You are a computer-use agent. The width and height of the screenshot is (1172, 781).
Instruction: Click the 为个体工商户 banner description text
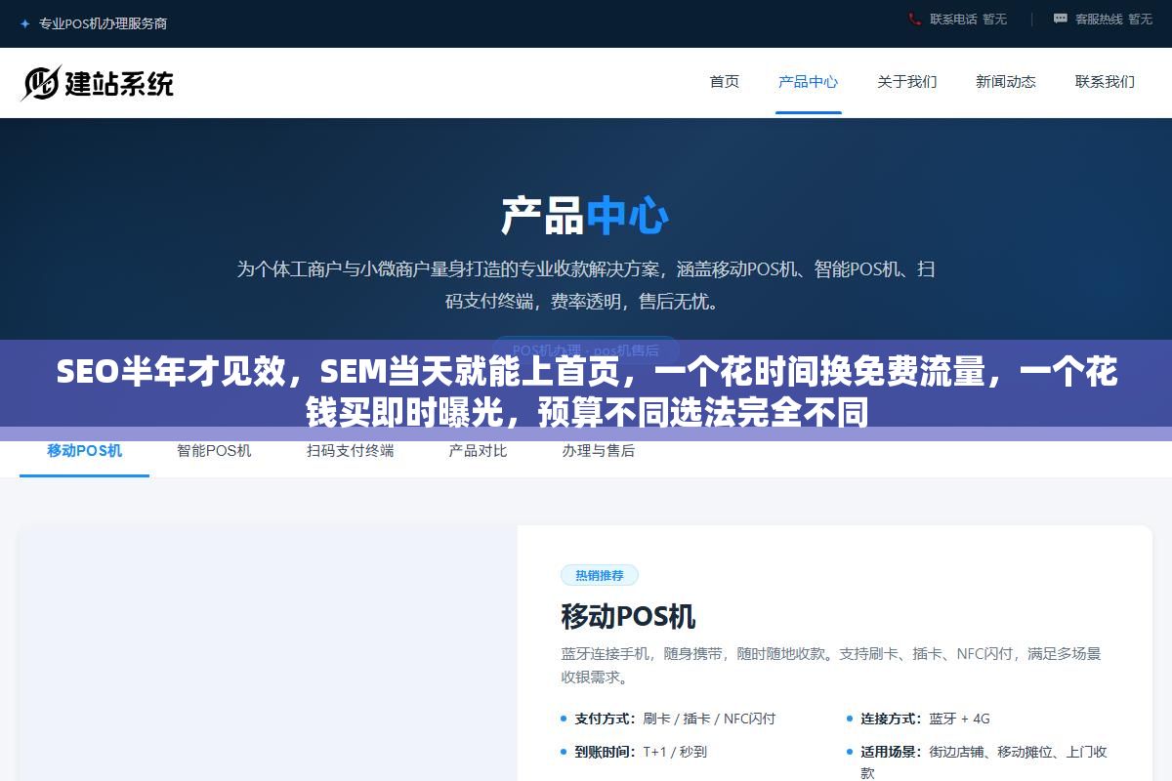pos(586,285)
